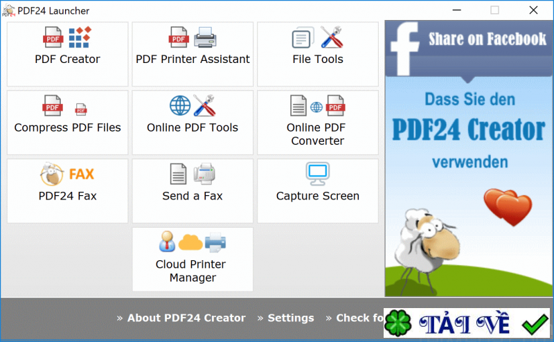554x342 pixels.
Task: Click the TẢI VỀ download button
Action: coord(467,323)
